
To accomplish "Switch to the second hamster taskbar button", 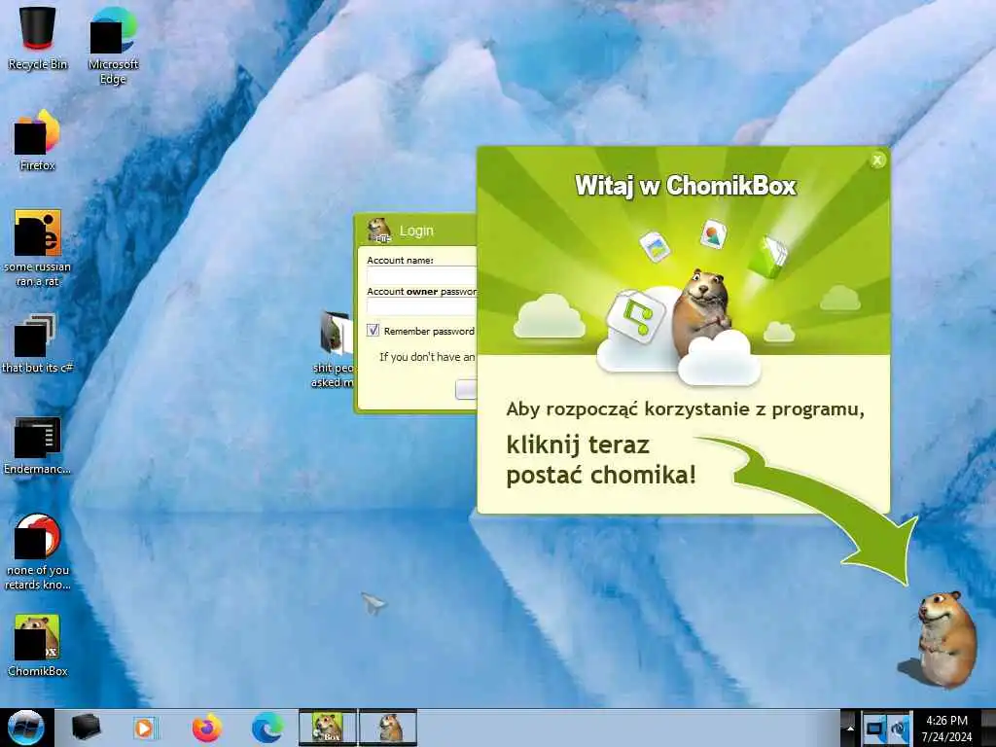I will pos(388,728).
